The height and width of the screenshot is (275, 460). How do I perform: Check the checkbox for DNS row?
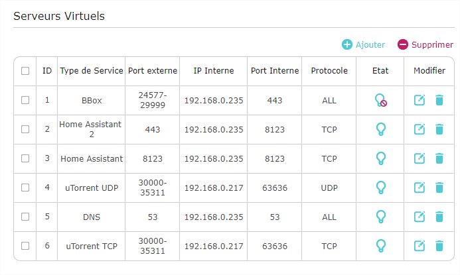[x=25, y=217]
